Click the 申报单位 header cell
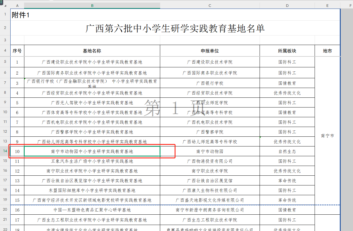The width and height of the screenshot is (353, 231). pyautogui.click(x=210, y=51)
